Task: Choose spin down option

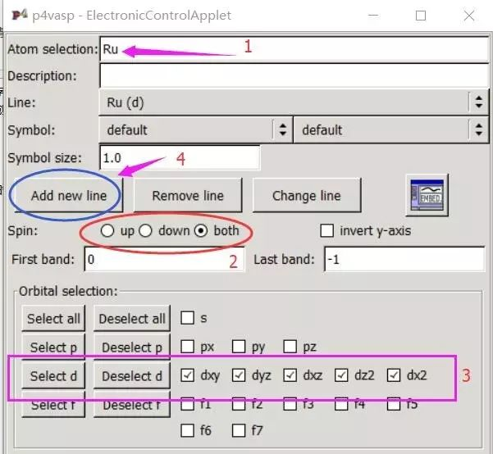Action: pos(144,231)
